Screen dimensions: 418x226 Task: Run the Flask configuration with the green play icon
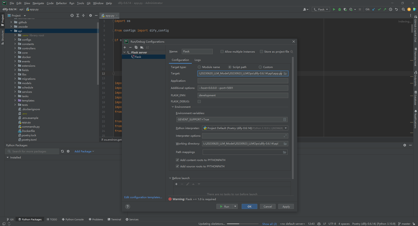334,9
